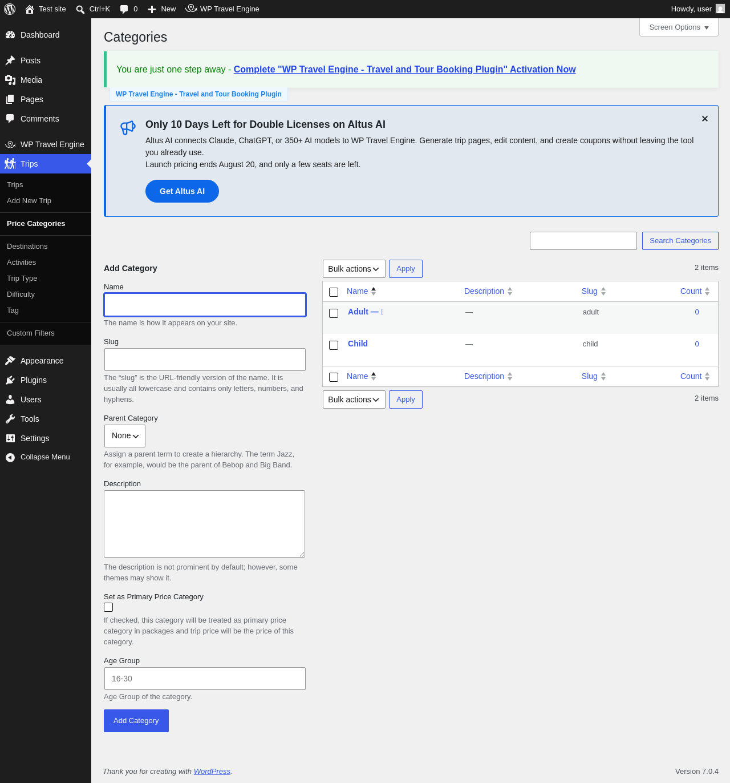Open the Dashboard icon in the sidebar

[10, 35]
